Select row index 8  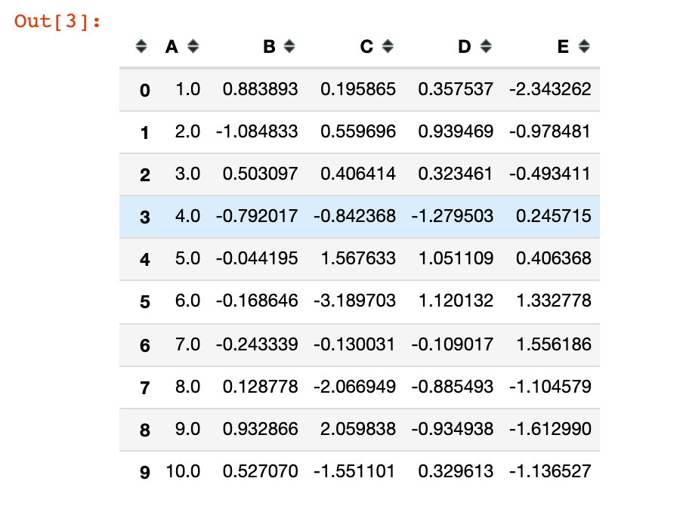pos(145,430)
